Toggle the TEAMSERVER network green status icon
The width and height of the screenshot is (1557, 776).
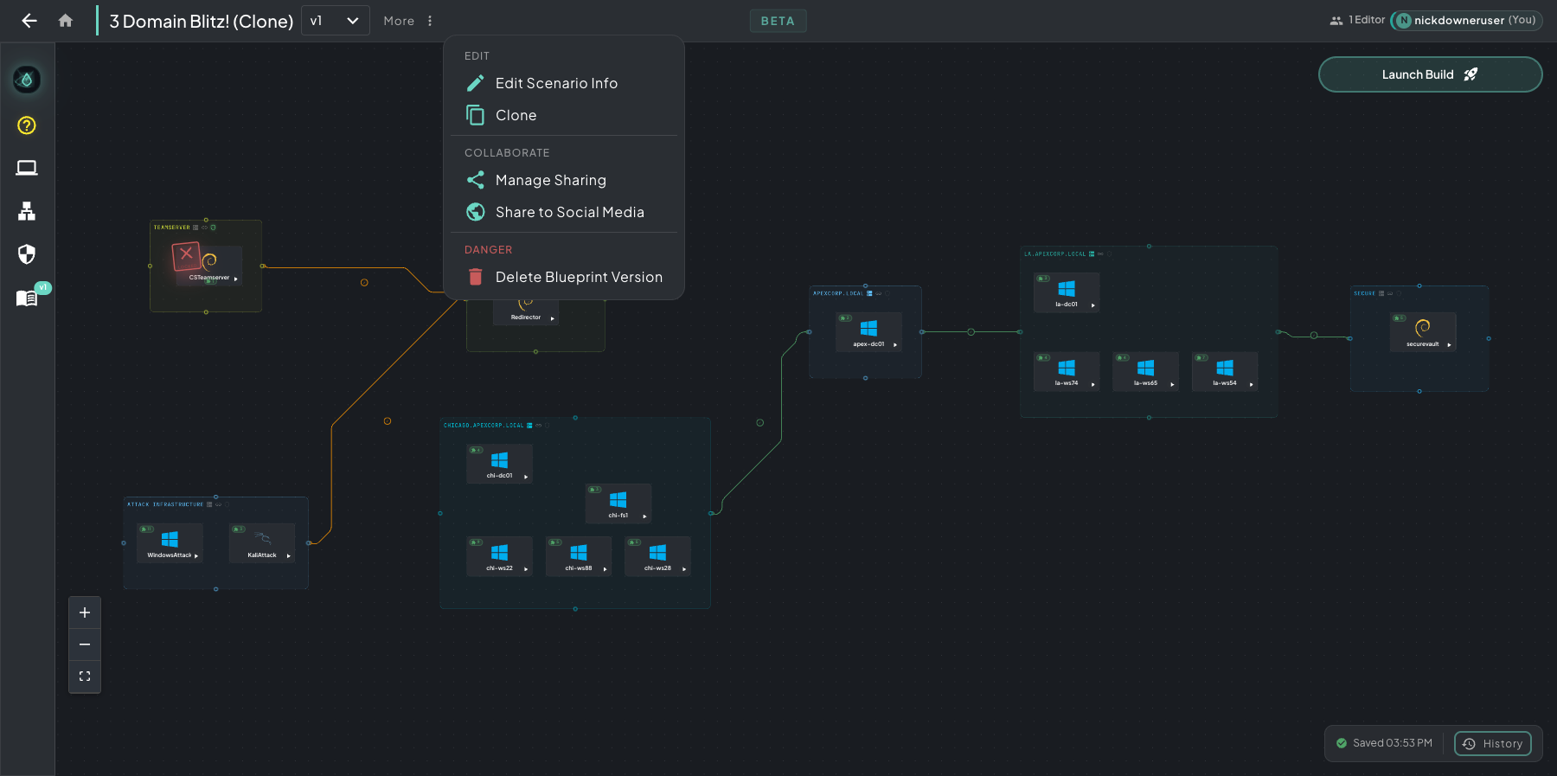tap(214, 228)
